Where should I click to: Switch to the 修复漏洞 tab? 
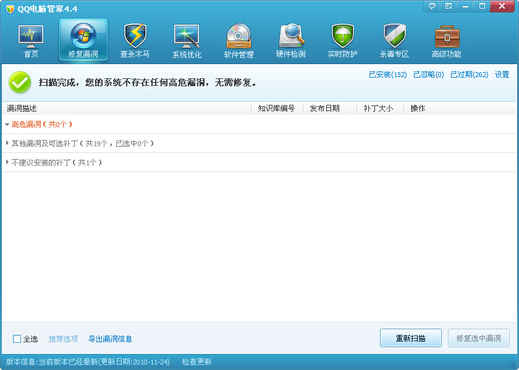coord(83,41)
